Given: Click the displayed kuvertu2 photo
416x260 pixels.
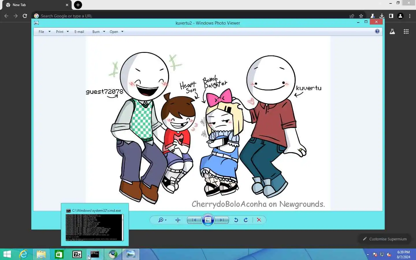Looking at the screenshot, I should pos(208,123).
